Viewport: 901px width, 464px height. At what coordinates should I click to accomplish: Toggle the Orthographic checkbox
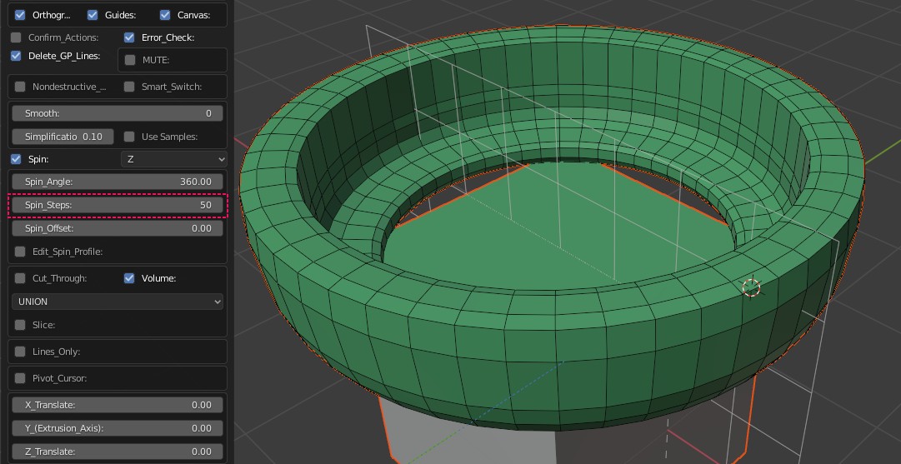(20, 15)
